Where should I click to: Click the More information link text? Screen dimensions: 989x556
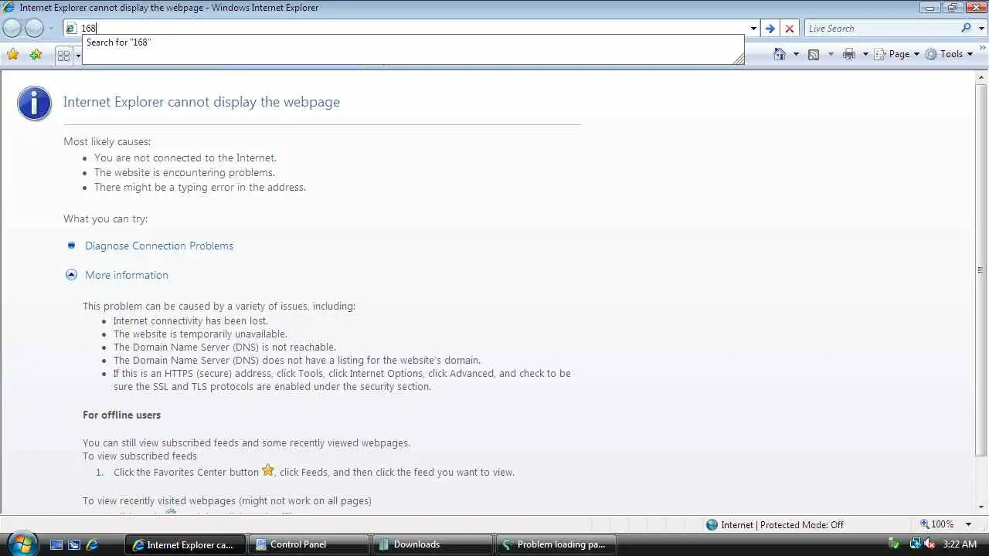pyautogui.click(x=127, y=275)
